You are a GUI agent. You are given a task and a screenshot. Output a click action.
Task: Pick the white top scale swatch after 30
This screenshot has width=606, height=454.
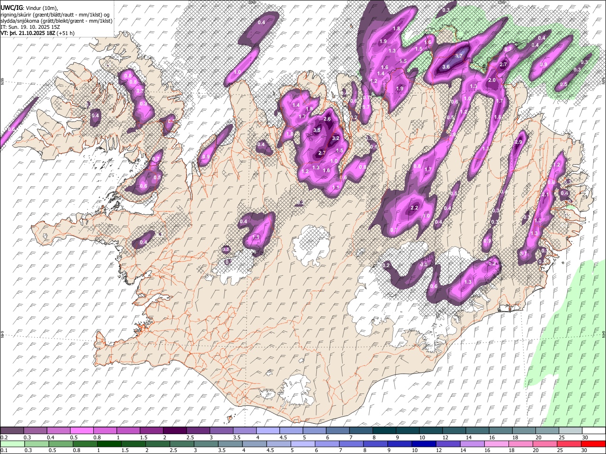click(x=594, y=431)
